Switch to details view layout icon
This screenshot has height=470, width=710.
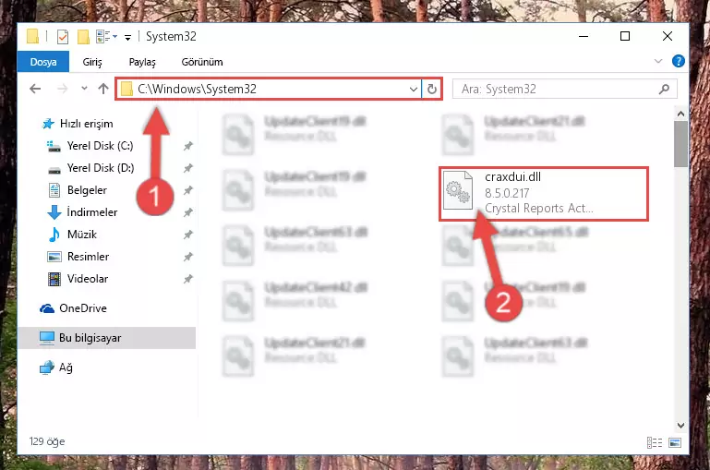(655, 442)
